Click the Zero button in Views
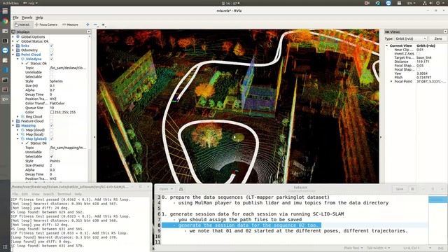 [x=437, y=38]
